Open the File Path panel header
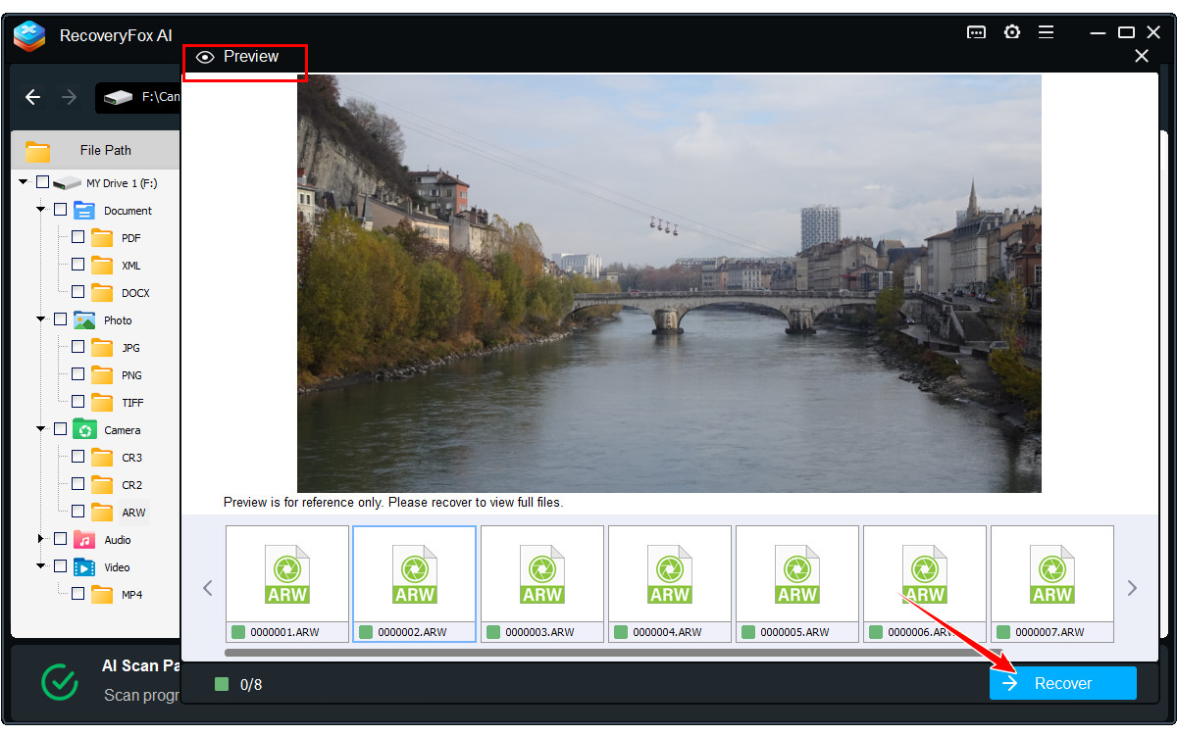Image resolution: width=1177 pixels, height=735 pixels. [95, 150]
